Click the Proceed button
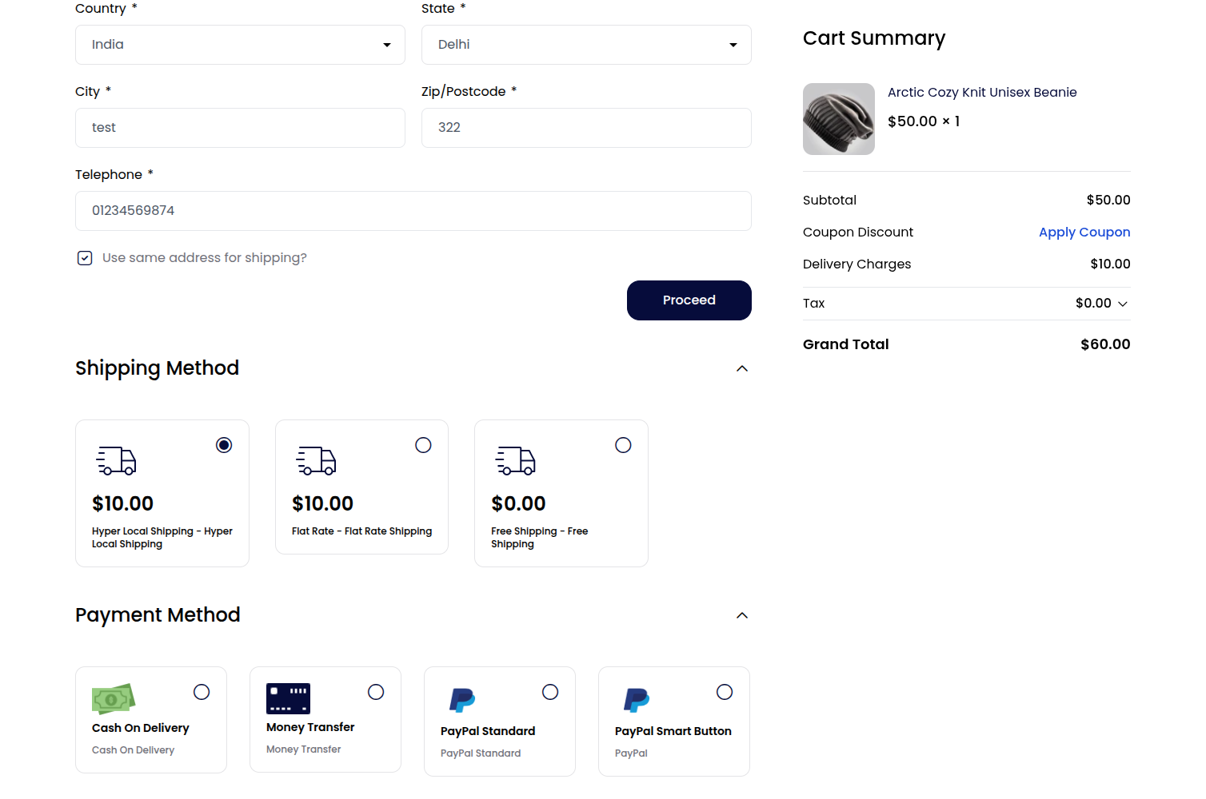This screenshot has width=1206, height=799. point(689,300)
